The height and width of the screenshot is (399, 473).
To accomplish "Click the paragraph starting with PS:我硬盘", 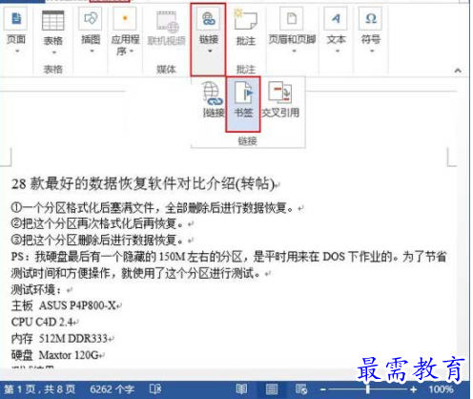I will (x=229, y=264).
